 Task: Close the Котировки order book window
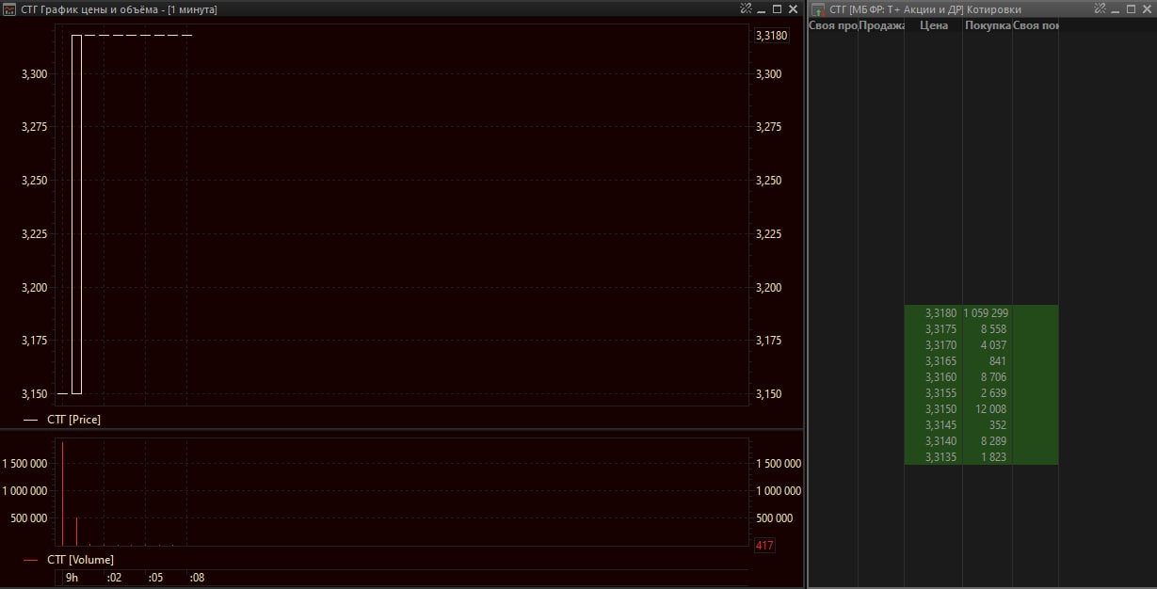tap(1146, 8)
